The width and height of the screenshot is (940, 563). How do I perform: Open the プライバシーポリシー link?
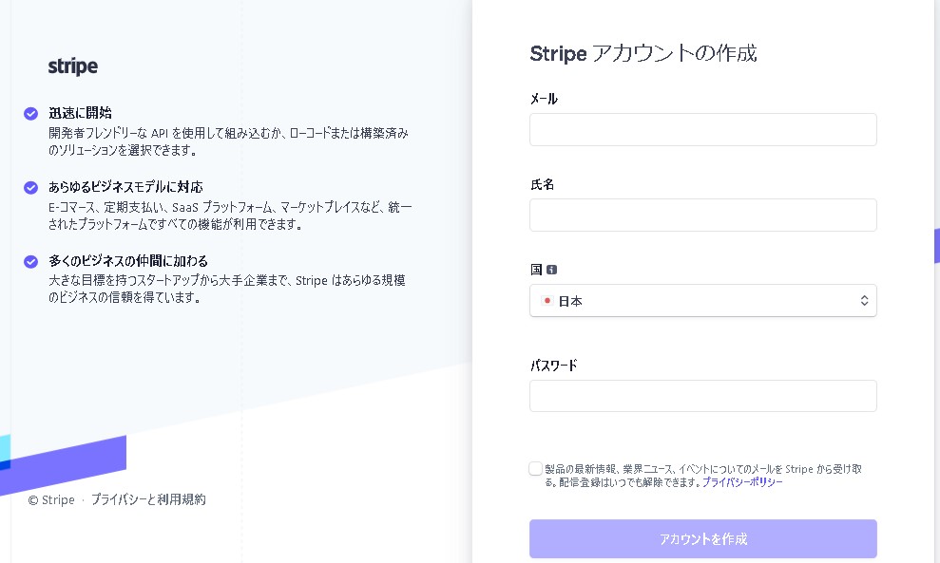tap(742, 482)
